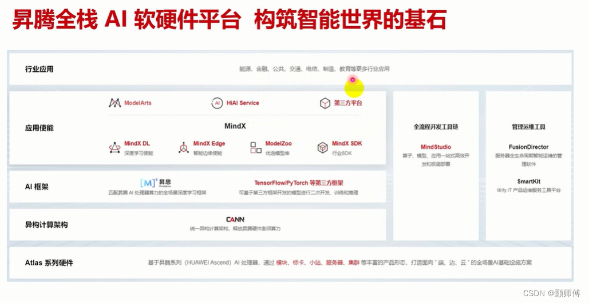
Task: Open the 第三方平台 link
Action: (x=348, y=103)
